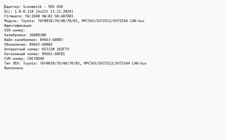Image resolution: width=226 pixels, height=140 pixels.
Task: Click CAN-bus at the end of Модуль line
Action: click(x=137, y=21)
